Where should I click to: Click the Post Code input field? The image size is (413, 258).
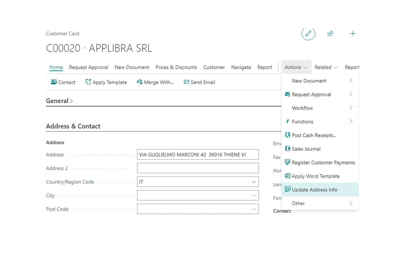(x=198, y=209)
